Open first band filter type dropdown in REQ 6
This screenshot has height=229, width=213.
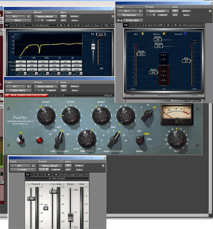tap(25, 74)
